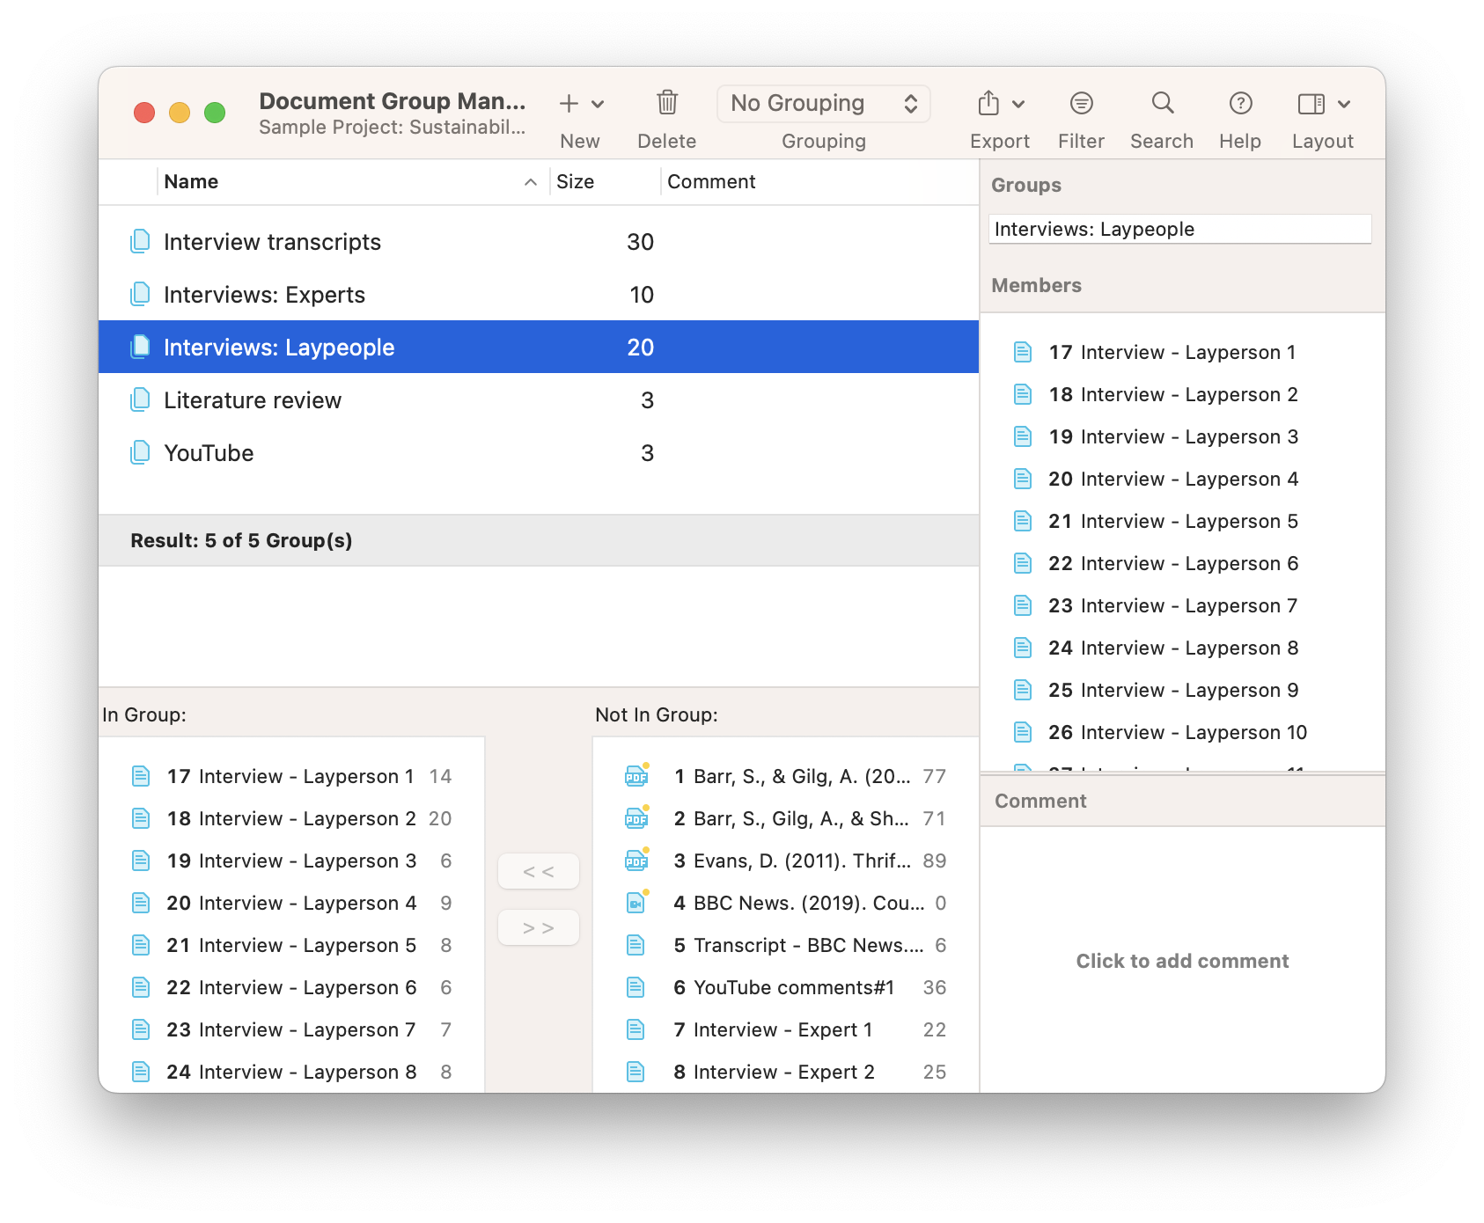Click the Search magnifier icon
The height and width of the screenshot is (1223, 1484).
click(x=1162, y=104)
